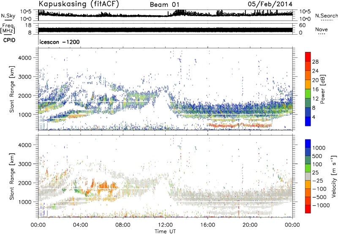
Task: Click the black frequency band strip
Action: coord(165,30)
